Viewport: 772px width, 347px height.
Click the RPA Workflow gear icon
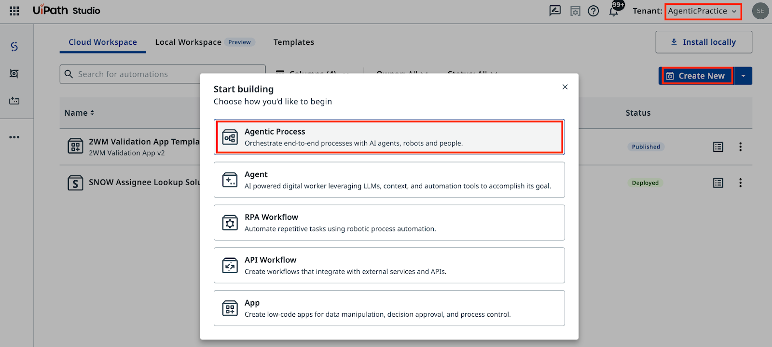click(x=230, y=223)
